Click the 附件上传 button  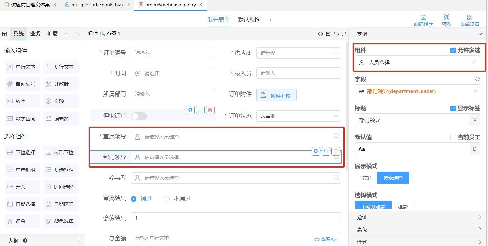pyautogui.click(x=276, y=95)
